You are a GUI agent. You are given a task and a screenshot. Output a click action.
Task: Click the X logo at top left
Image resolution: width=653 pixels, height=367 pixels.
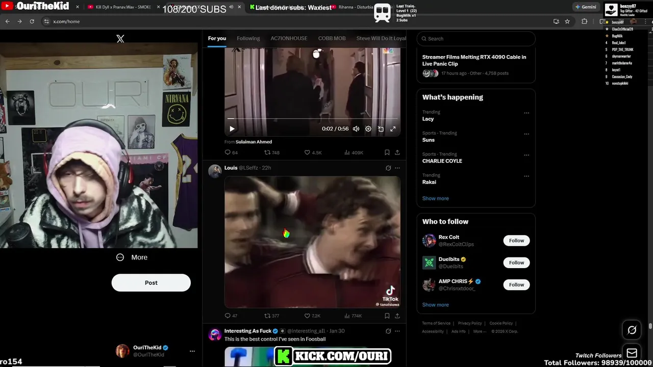120,39
